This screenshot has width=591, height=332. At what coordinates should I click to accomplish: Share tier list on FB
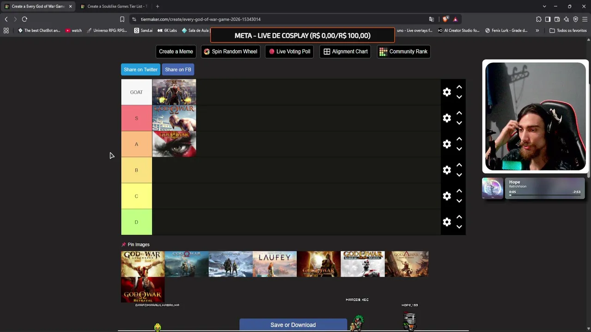178,70
